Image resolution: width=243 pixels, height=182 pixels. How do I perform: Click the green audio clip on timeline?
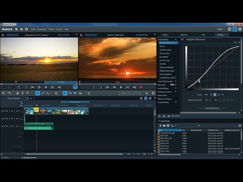(x=39, y=126)
